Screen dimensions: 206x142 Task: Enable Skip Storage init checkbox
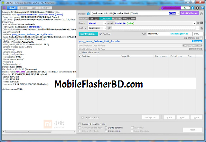point(201,38)
